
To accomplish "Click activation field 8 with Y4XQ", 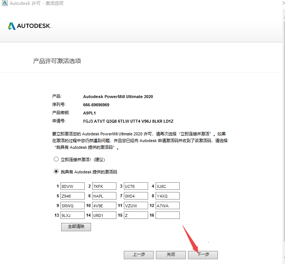I will pyautogui.click(x=167, y=196).
